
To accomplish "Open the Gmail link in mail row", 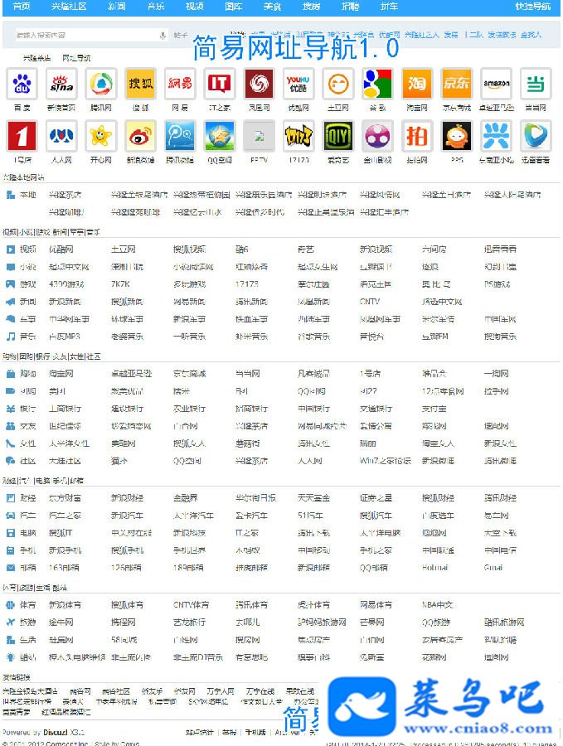I will click(x=493, y=568).
